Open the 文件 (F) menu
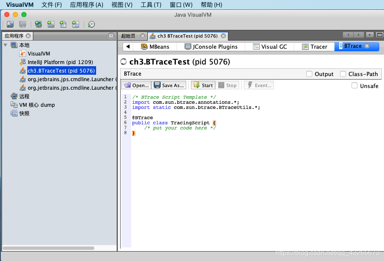The height and width of the screenshot is (261, 384). coord(52,5)
